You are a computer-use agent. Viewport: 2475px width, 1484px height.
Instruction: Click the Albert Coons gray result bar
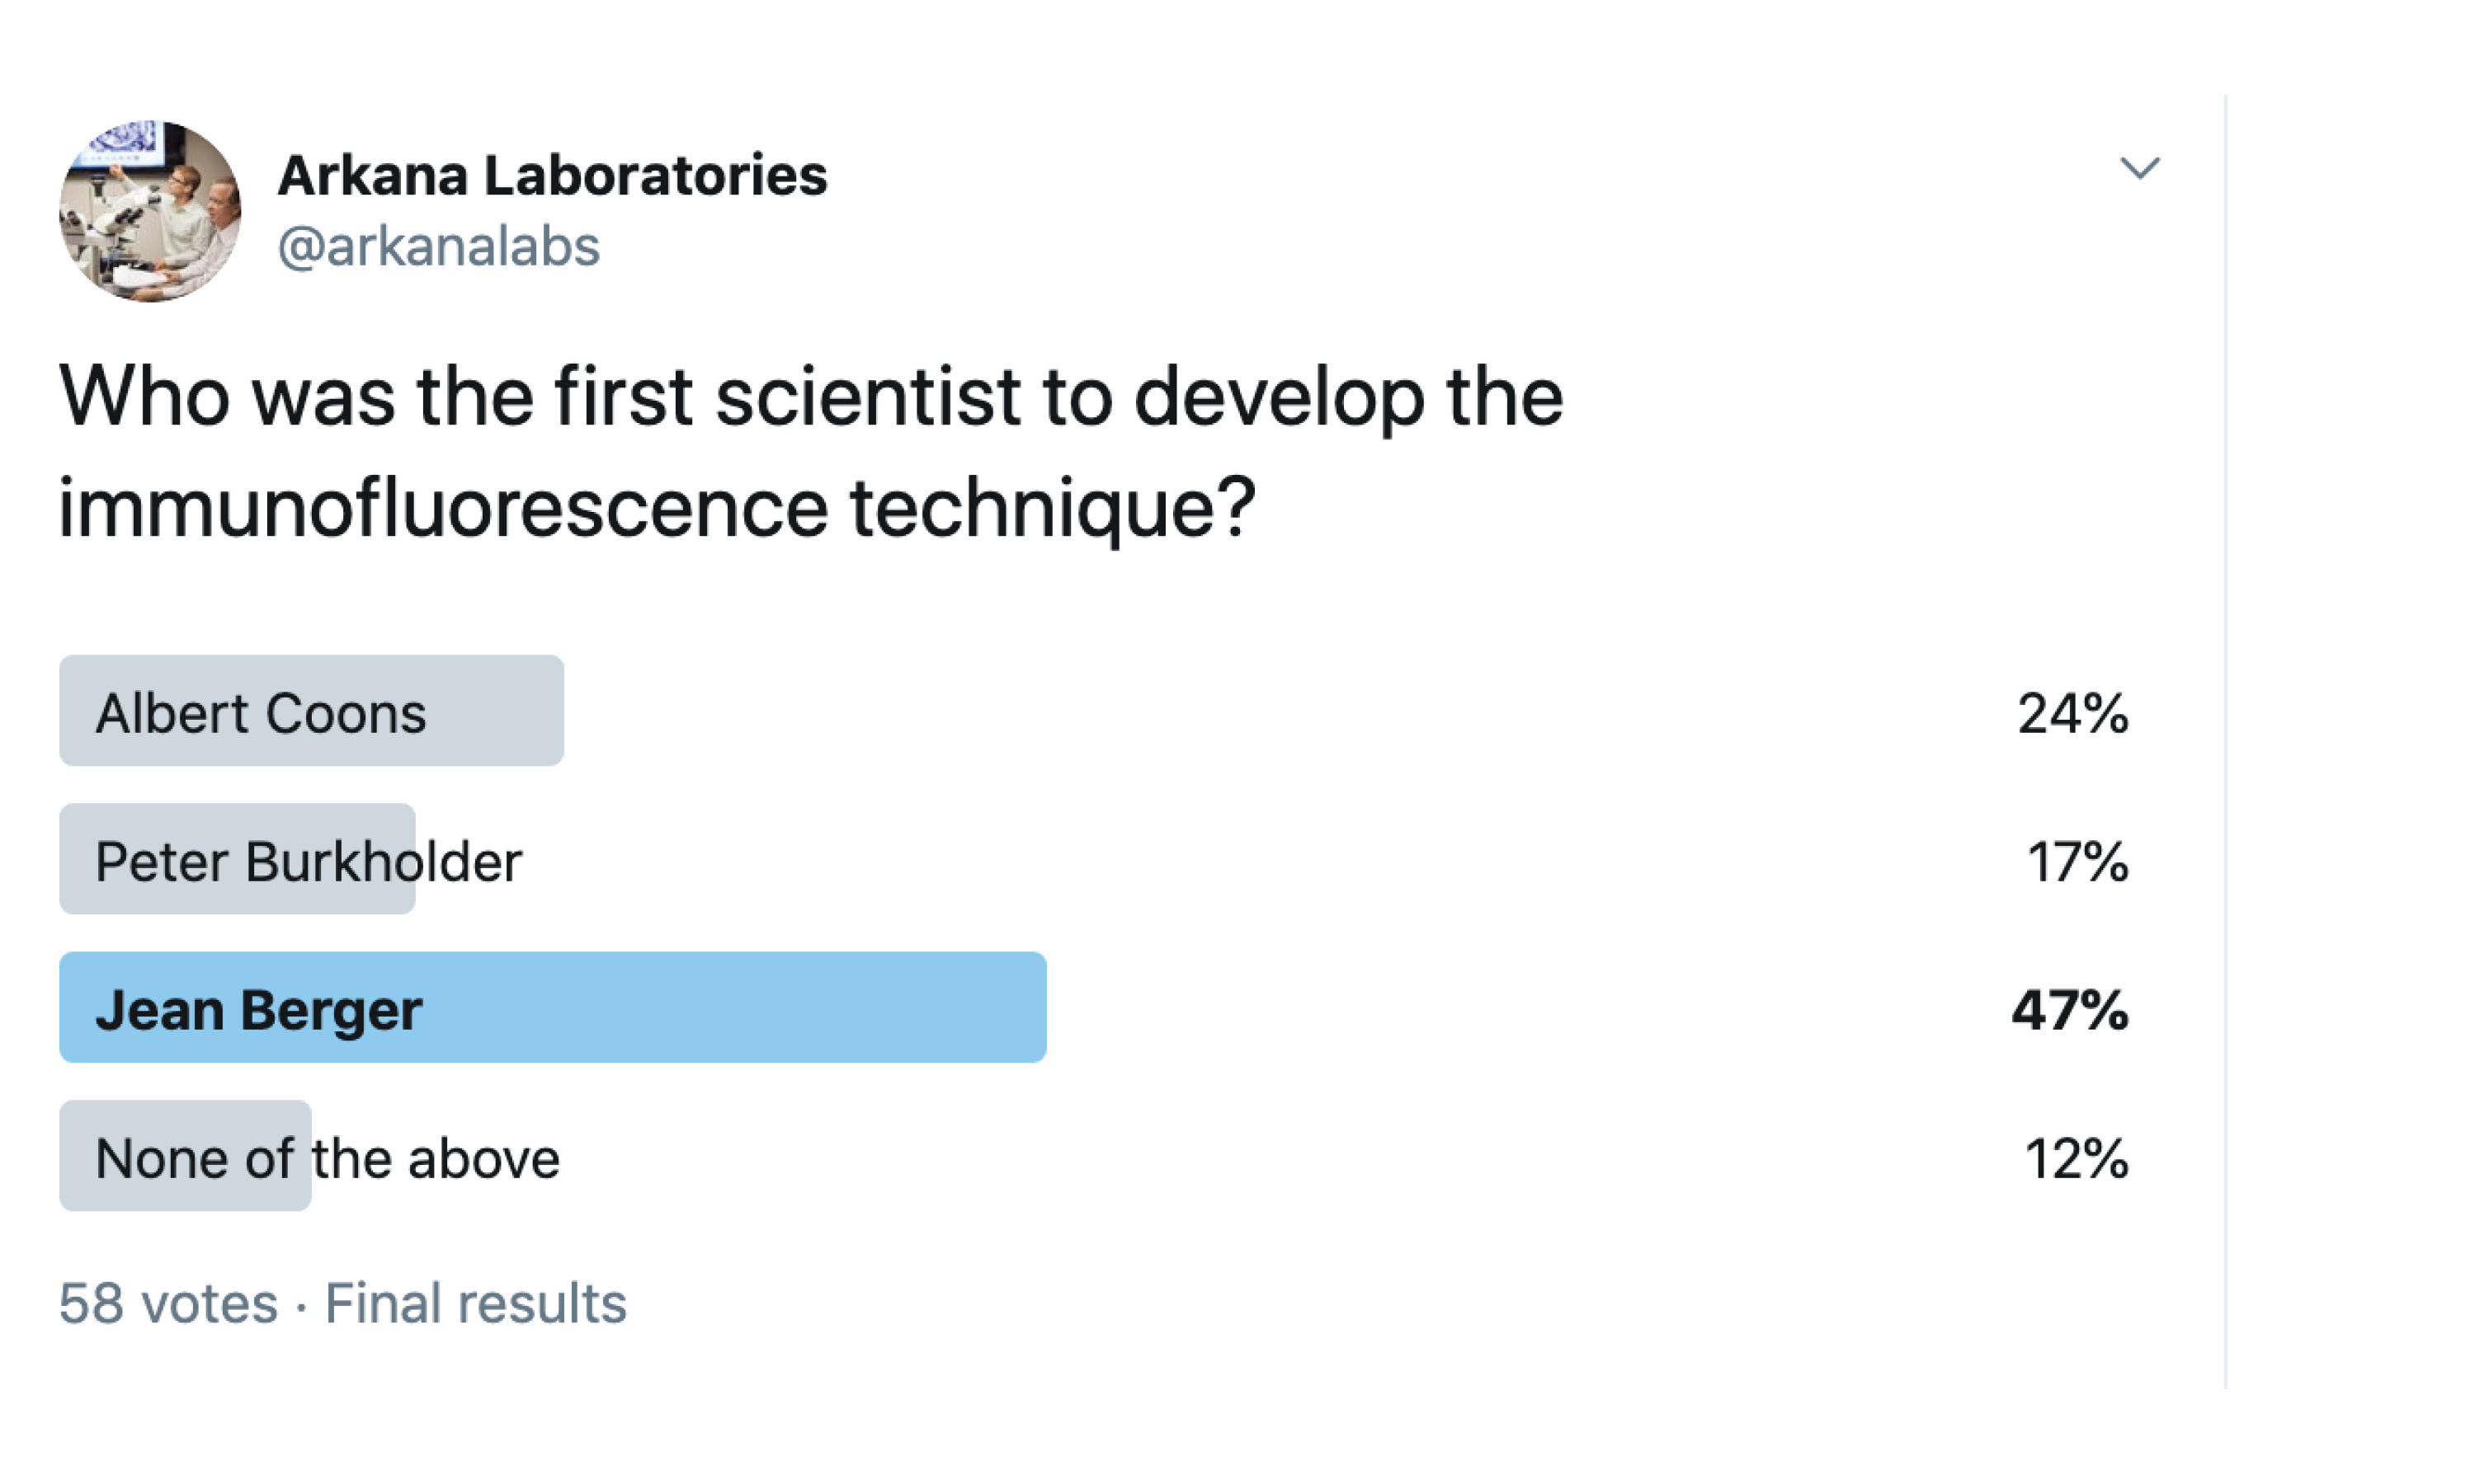click(312, 710)
